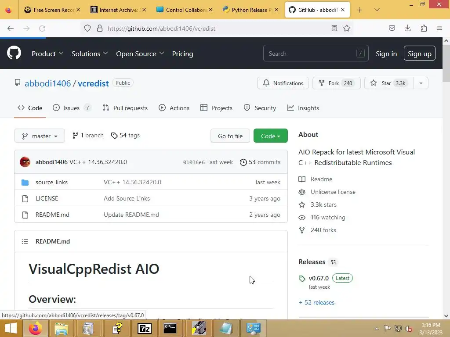
Task: Select the Code repository tab
Action: [30, 108]
